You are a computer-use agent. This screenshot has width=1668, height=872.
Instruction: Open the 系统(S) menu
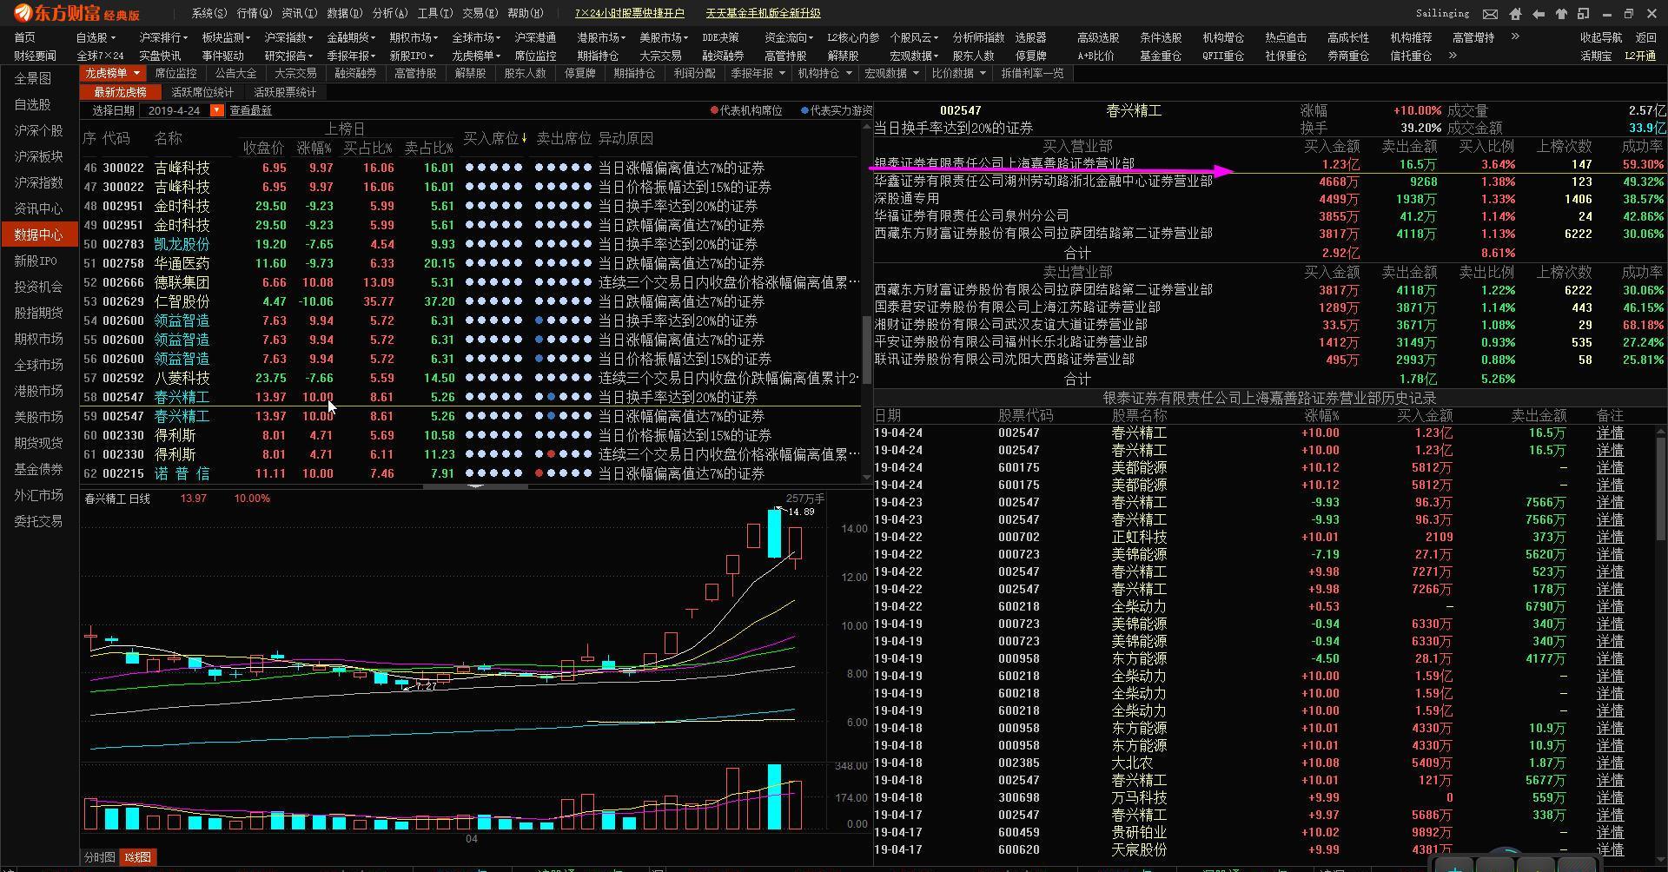click(x=208, y=13)
